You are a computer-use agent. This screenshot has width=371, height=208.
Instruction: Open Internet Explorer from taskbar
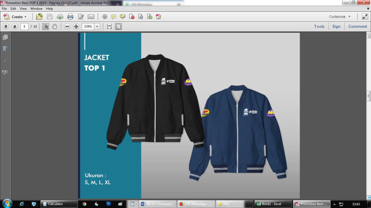(22, 204)
